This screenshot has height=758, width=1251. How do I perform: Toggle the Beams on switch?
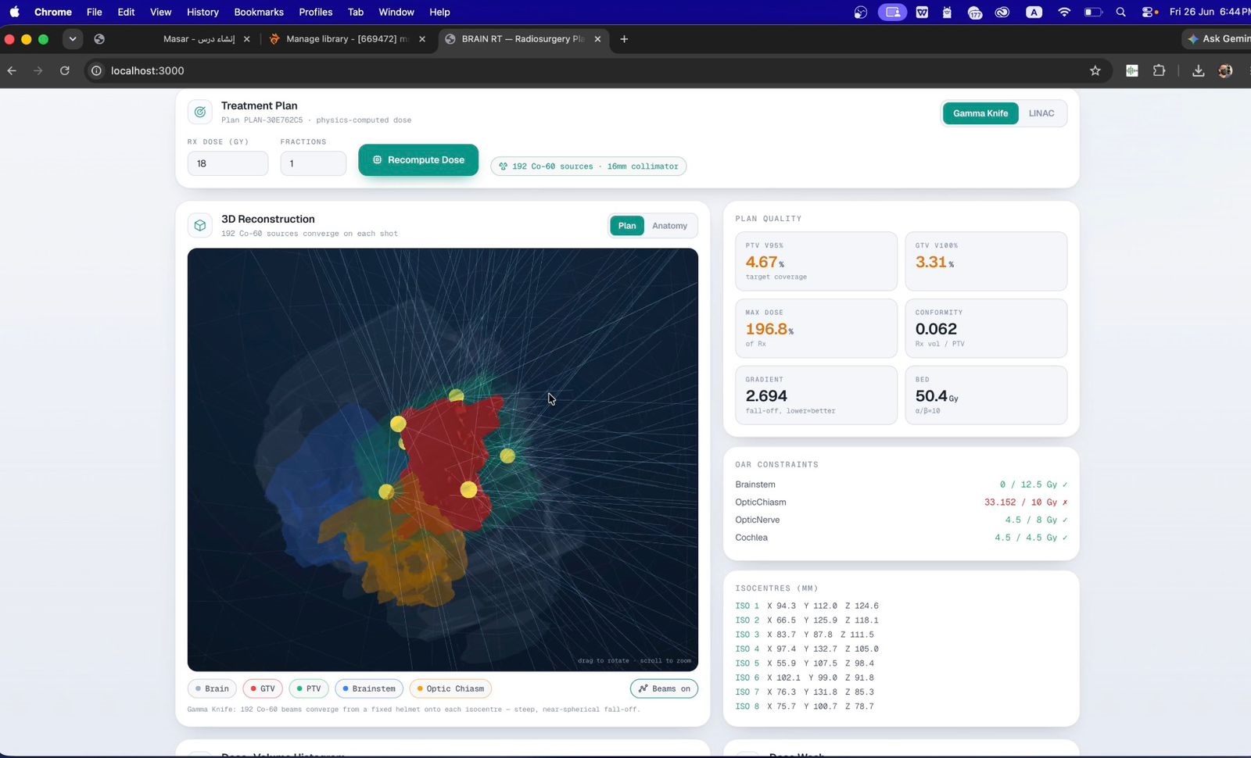(664, 688)
